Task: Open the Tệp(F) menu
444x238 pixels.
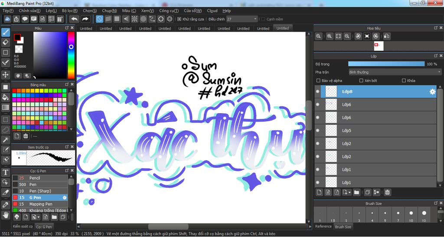Action: coord(8,11)
